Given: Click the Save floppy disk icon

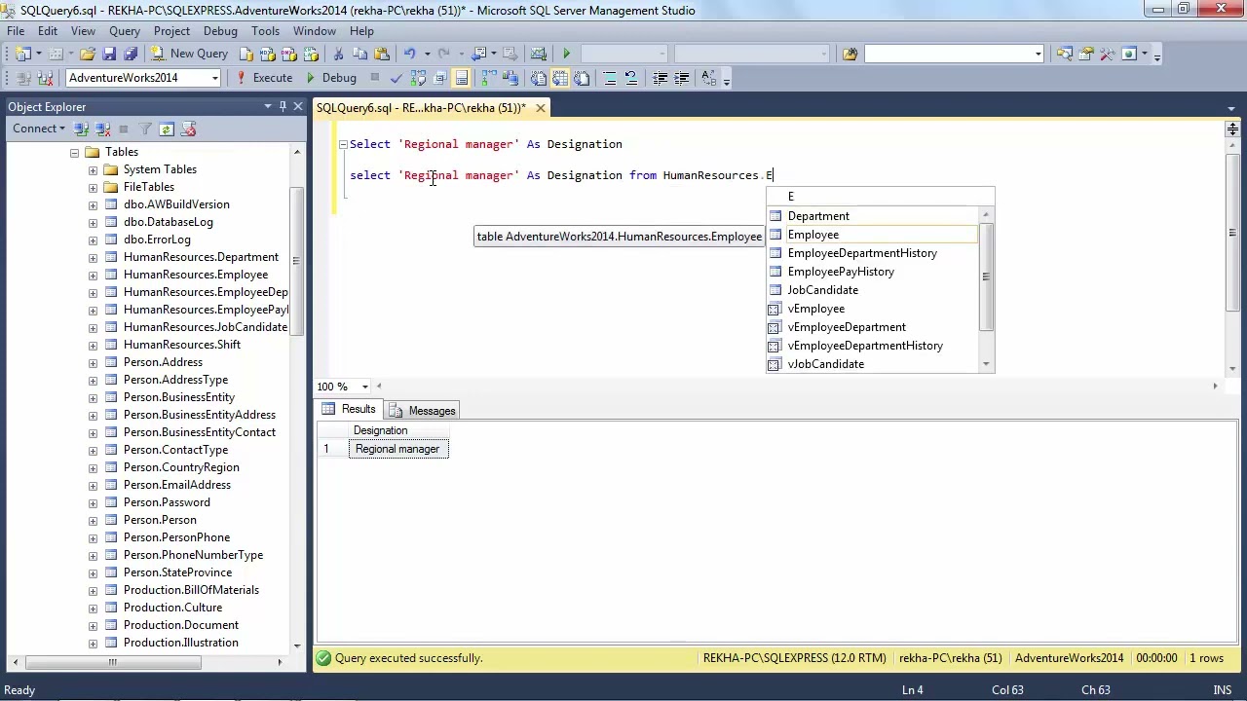Looking at the screenshot, I should pyautogui.click(x=109, y=54).
